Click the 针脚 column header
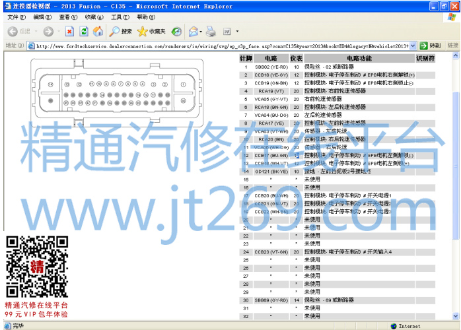The height and width of the screenshot is (330, 461). (x=246, y=59)
